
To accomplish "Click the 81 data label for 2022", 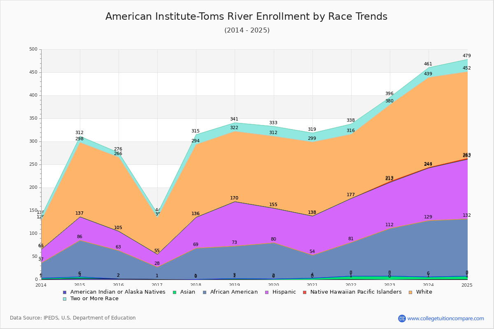I will pyautogui.click(x=351, y=239).
